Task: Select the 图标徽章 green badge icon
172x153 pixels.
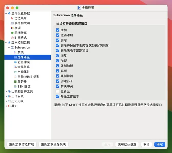Action: [12, 33]
